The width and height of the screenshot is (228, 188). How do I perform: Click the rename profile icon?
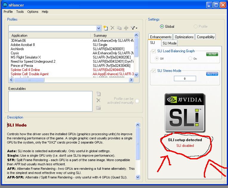(x=126, y=28)
